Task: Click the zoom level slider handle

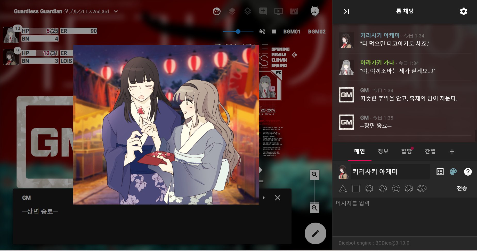Action: coord(315,202)
